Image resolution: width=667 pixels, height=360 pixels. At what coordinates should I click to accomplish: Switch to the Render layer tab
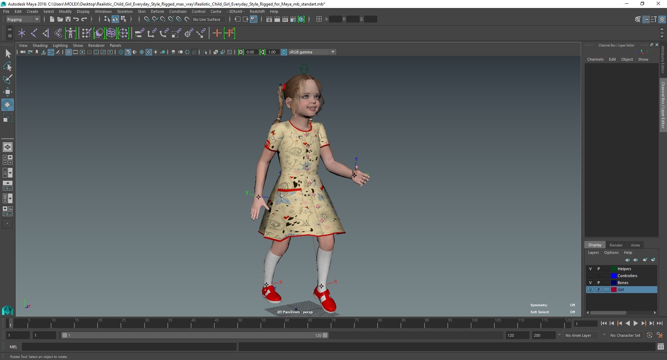pyautogui.click(x=616, y=245)
